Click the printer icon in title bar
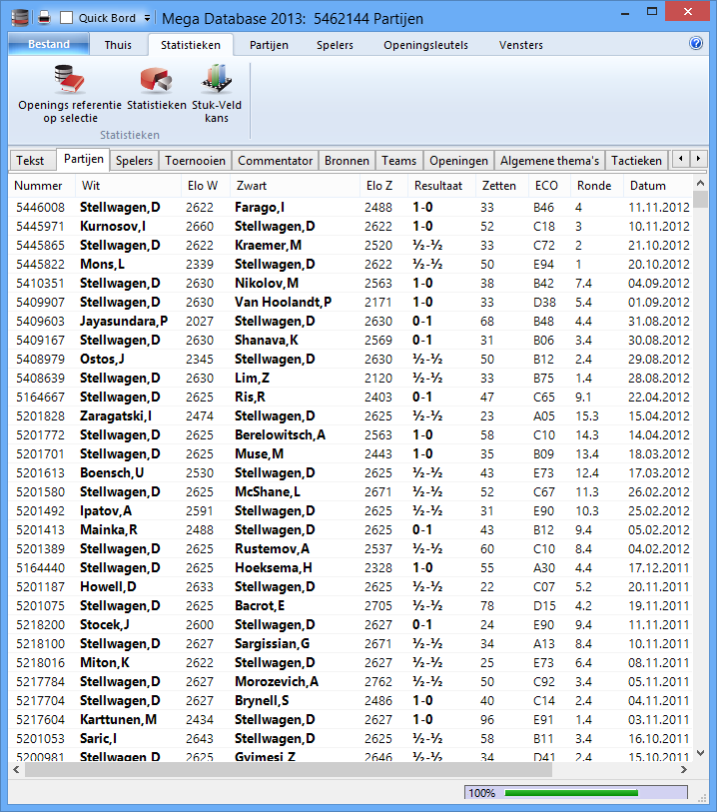Viewport: 717px width, 812px height. click(45, 18)
